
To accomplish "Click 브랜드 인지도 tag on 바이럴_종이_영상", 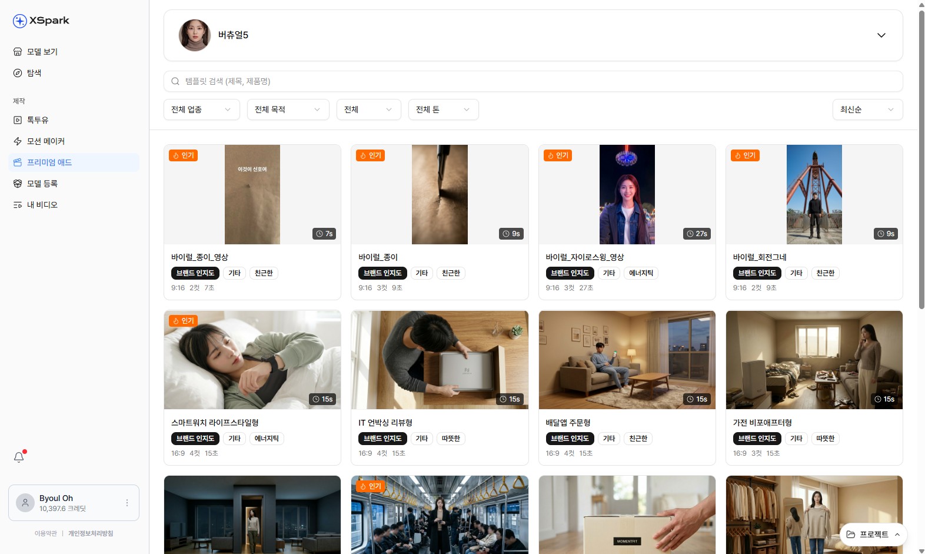I will click(195, 273).
